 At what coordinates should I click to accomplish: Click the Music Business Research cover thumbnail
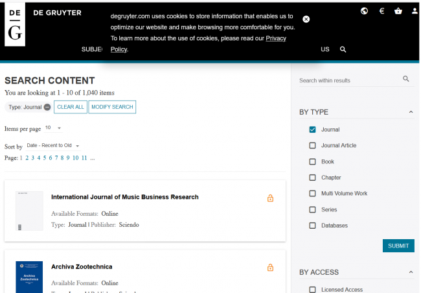29,211
